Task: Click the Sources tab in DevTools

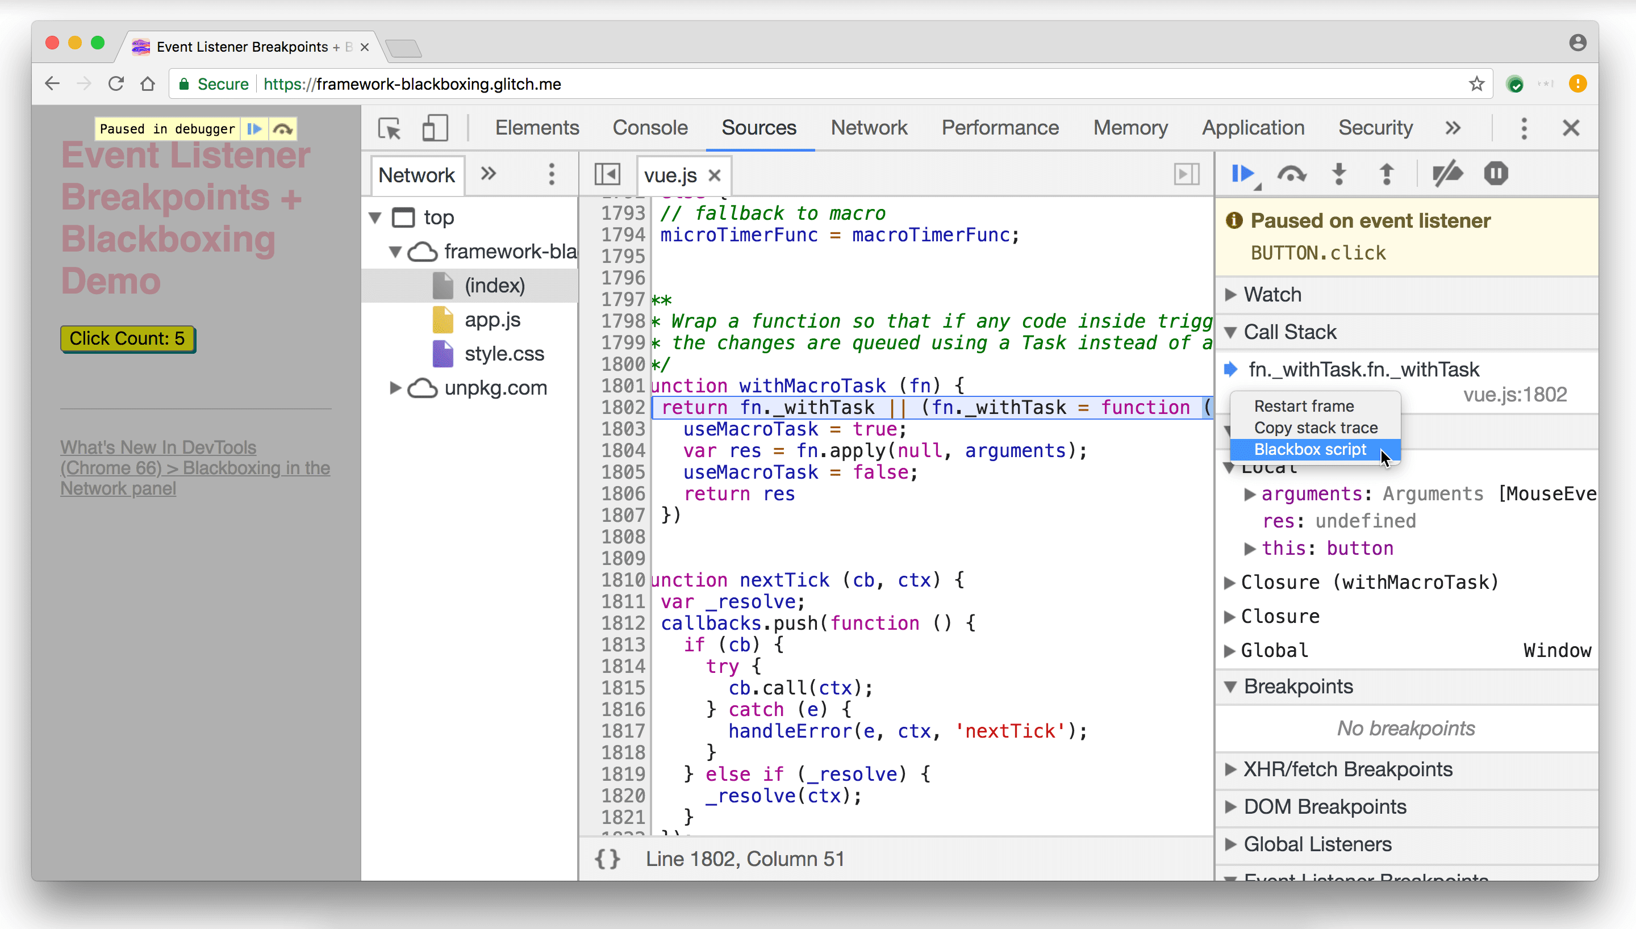Action: coord(758,127)
